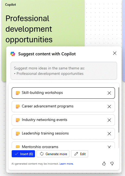Select the Leadership training sessions suggestion
Viewport: 125px width, 176px height.
click(63, 134)
